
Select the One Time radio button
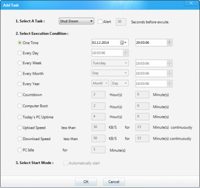(19, 43)
